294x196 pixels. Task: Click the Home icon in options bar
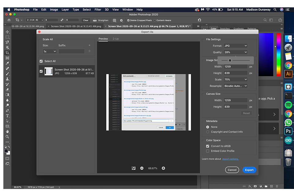pos(9,20)
